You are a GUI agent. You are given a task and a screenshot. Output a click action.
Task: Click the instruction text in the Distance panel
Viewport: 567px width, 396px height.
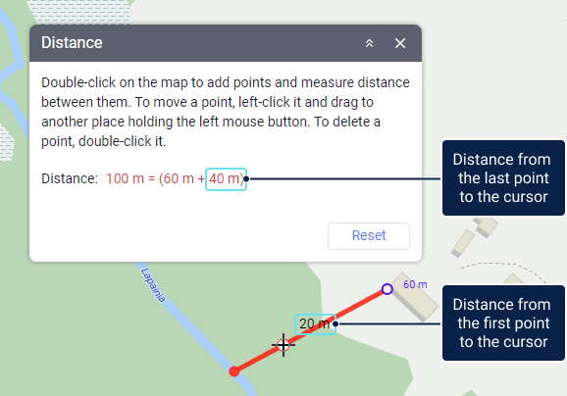point(225,112)
